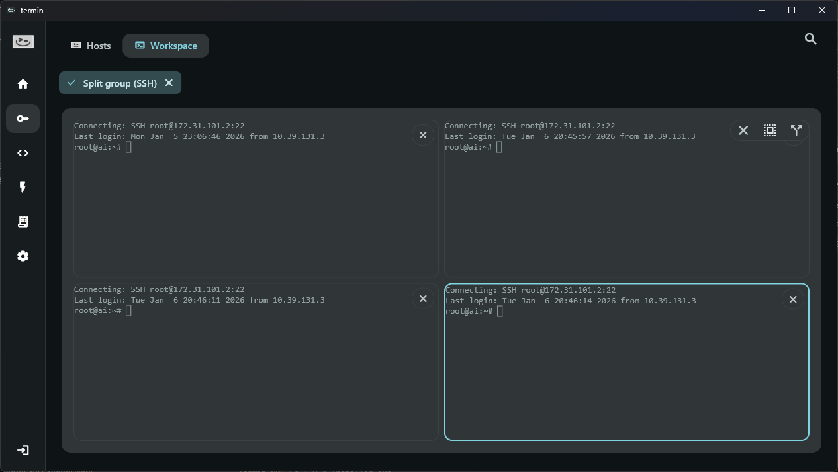Close the top-left terminal pane
The image size is (838, 472).
(x=423, y=135)
